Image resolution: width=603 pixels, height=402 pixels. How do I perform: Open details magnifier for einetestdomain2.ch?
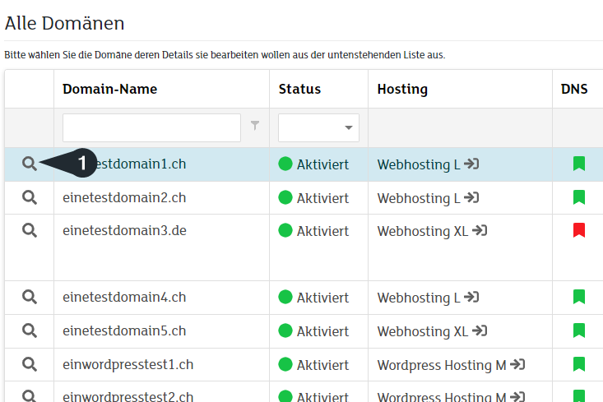coord(30,197)
